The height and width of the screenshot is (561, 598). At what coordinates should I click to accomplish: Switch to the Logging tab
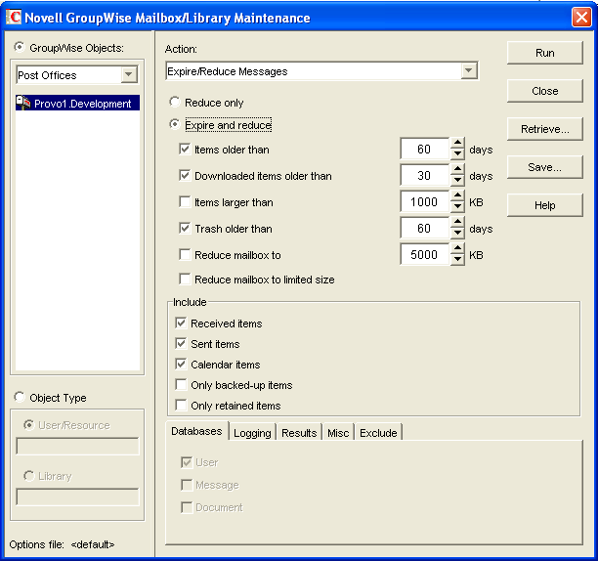(252, 433)
